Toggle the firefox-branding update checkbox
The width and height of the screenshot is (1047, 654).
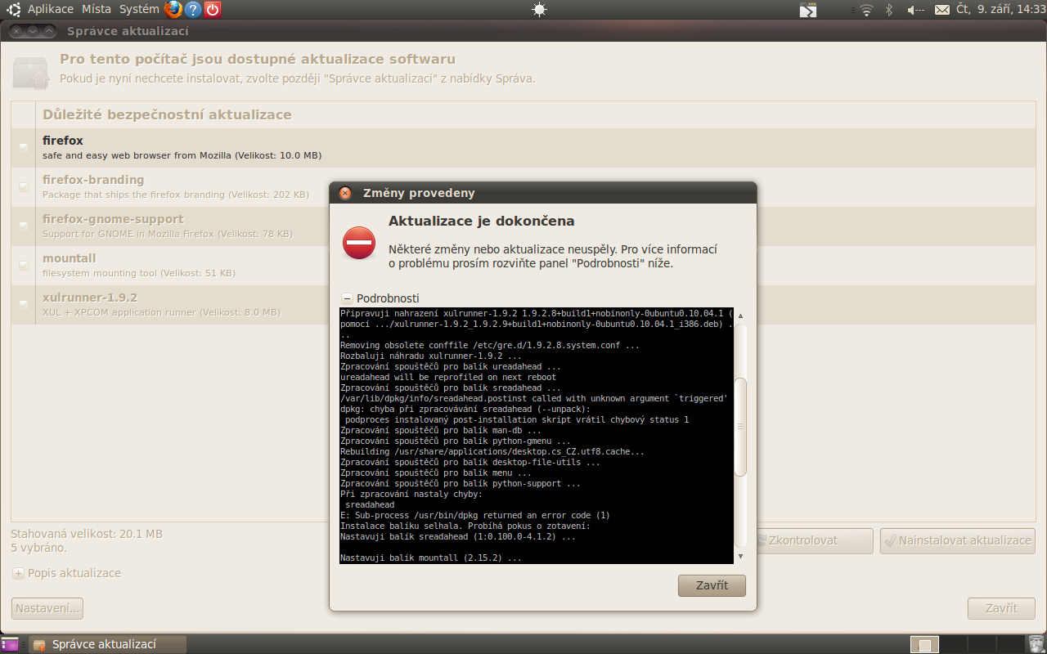(x=24, y=187)
